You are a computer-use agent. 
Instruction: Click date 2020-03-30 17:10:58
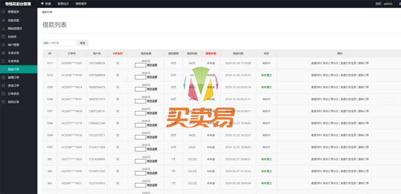(x=238, y=63)
